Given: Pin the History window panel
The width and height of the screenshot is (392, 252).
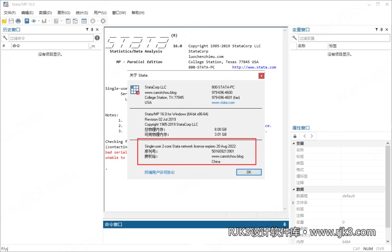Looking at the screenshot, I should click(x=92, y=29).
